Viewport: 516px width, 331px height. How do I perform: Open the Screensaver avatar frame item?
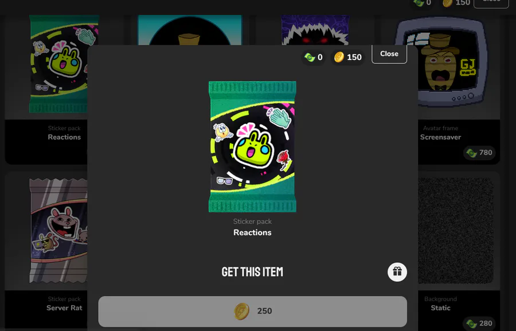(x=459, y=89)
